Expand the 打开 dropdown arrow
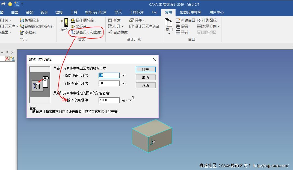This screenshot has width=293, height=170. (x=123, y=26)
